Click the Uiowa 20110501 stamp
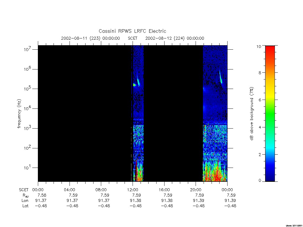The image size is (303, 227). point(294,226)
